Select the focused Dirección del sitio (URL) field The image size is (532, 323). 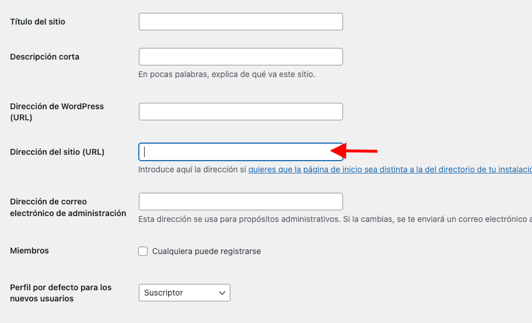[240, 152]
